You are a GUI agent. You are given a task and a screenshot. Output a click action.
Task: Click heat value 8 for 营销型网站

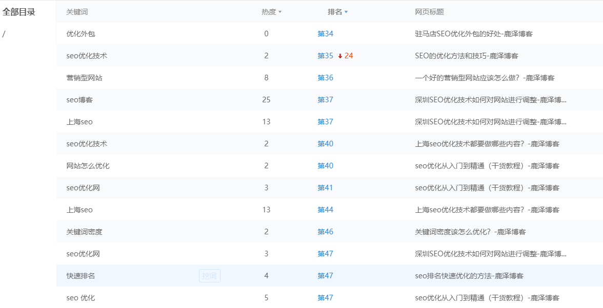[x=267, y=78]
